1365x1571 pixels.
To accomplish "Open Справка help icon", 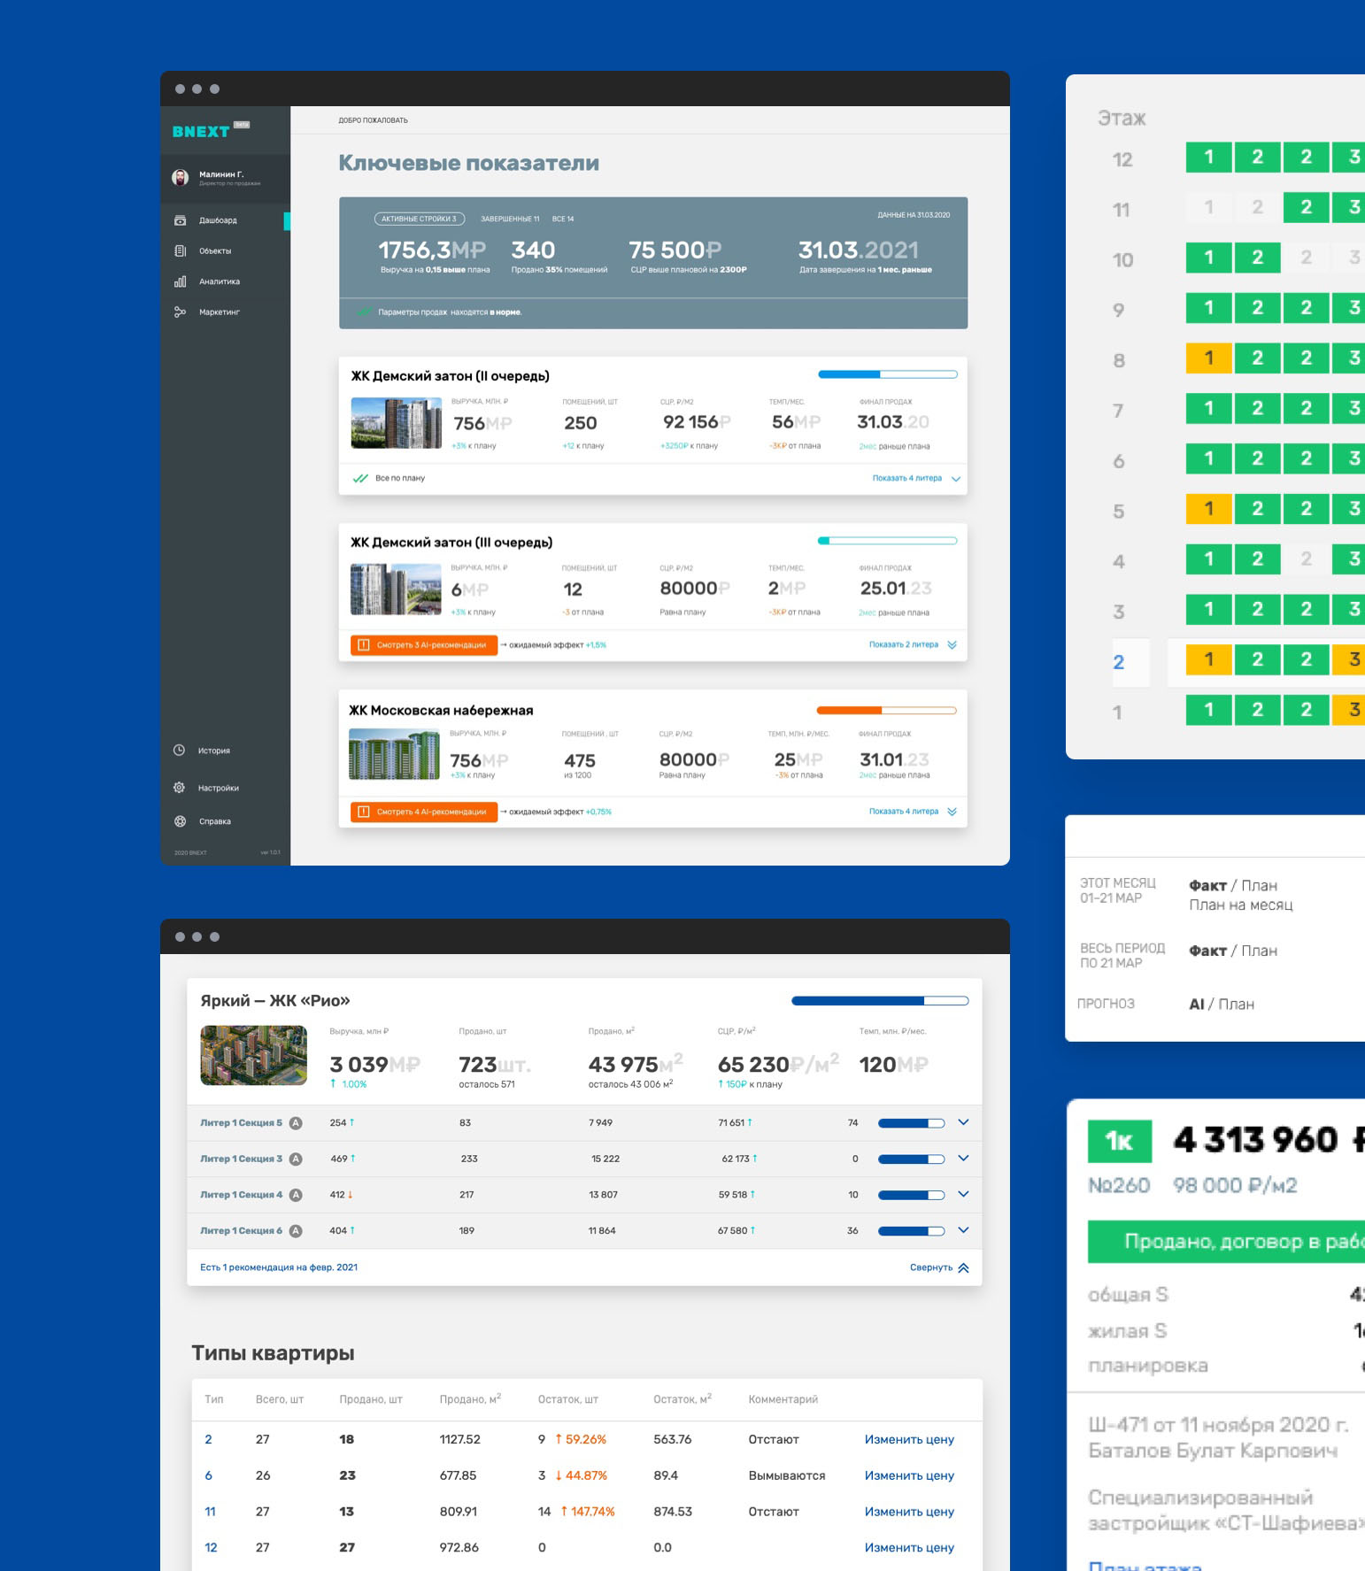I will point(180,821).
